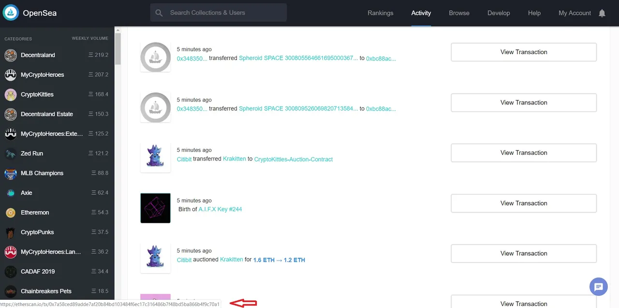Focus the Search Collections & Users field
Screen dimensions: 619x308
click(x=218, y=13)
